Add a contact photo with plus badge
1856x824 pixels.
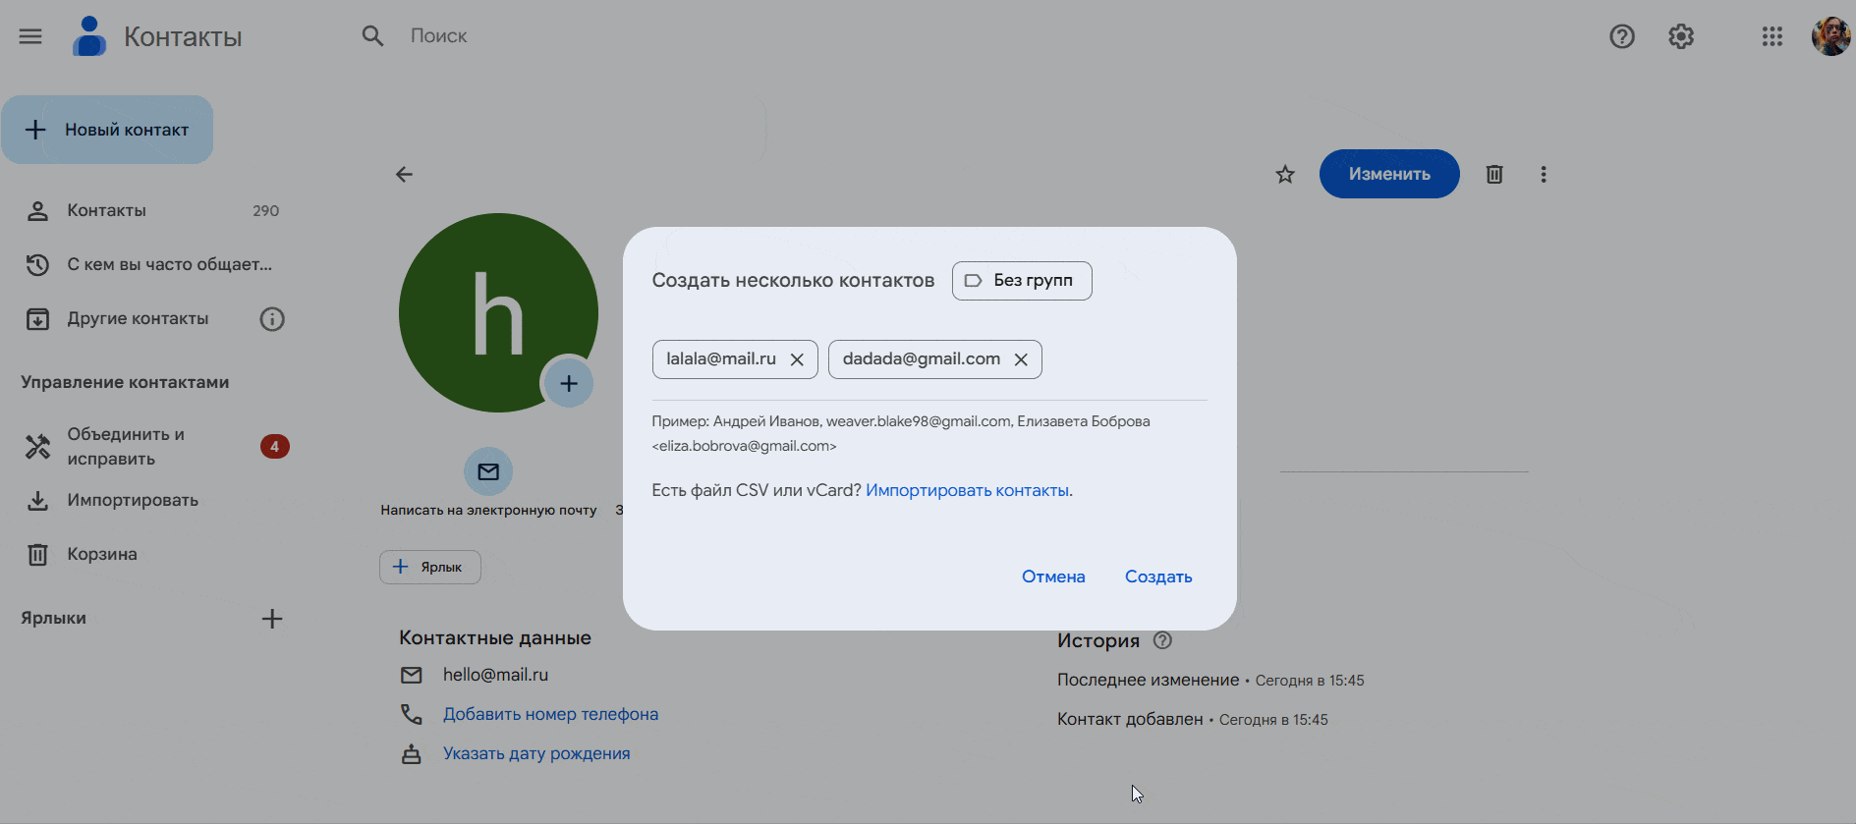pyautogui.click(x=568, y=383)
